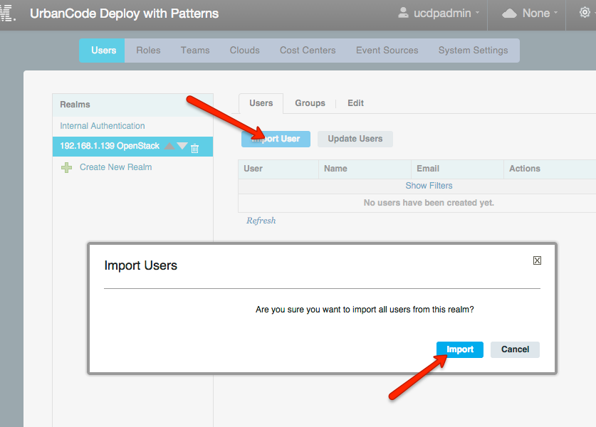Click the IBM logo in the header
596x427 pixels.
[x=8, y=14]
